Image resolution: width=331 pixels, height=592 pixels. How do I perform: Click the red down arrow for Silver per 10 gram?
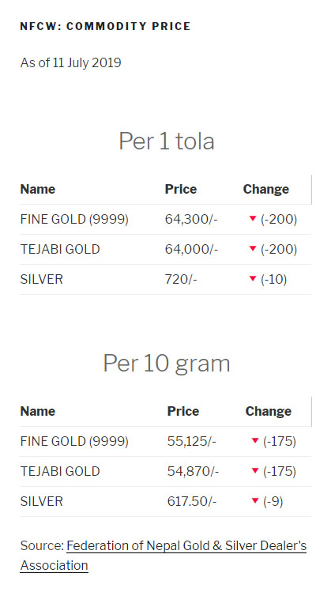(255, 501)
